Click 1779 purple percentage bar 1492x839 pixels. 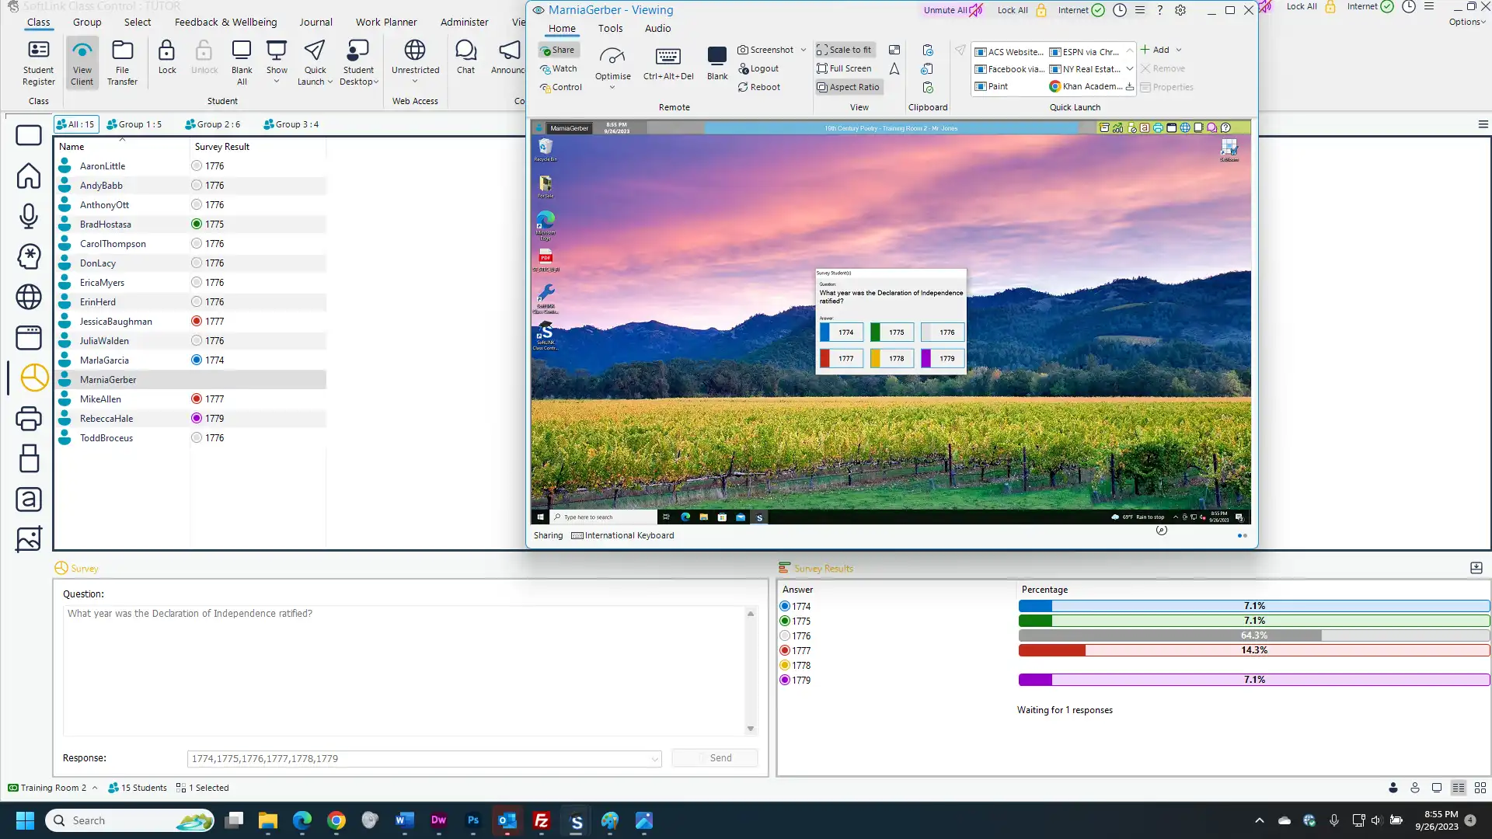point(1253,680)
